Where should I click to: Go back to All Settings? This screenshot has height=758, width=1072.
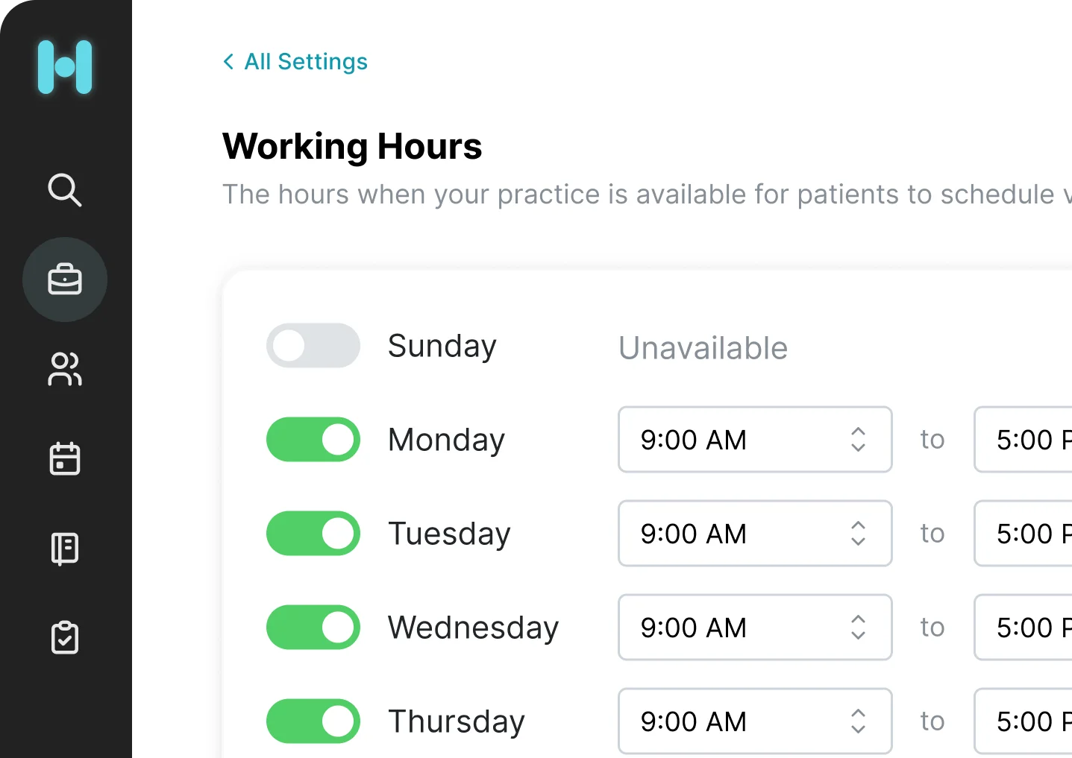click(306, 61)
